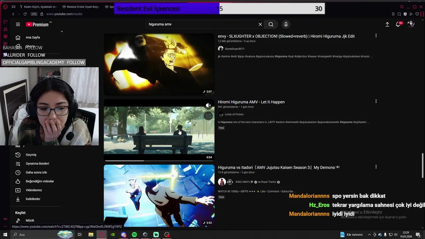The height and width of the screenshot is (239, 425).
Task: Click the browser address bar URL
Action: [x=64, y=14]
